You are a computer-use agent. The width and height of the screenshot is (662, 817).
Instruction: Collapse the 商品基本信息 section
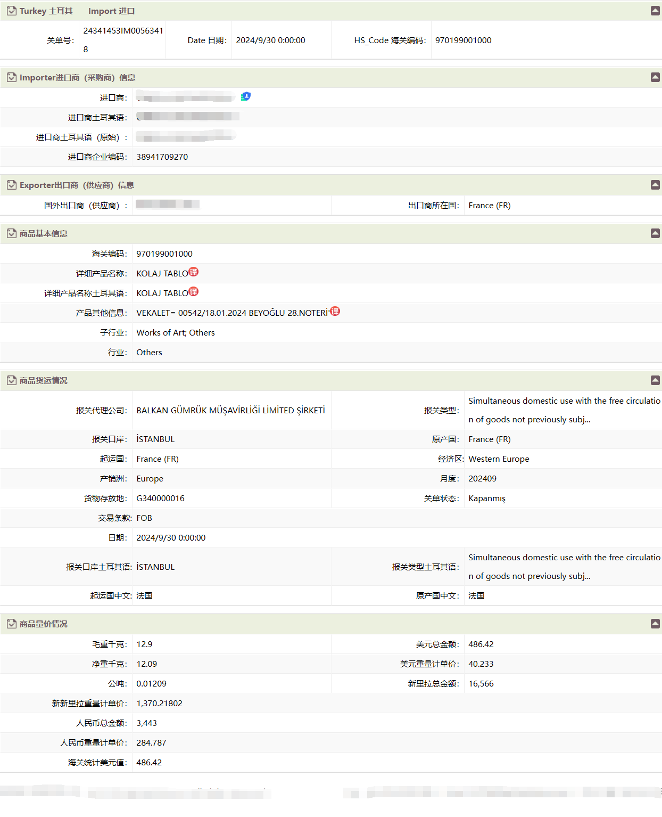click(655, 233)
